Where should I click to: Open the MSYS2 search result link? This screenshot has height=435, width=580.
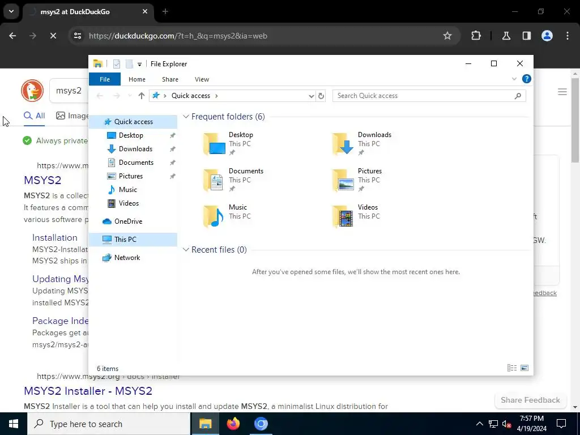pos(42,180)
